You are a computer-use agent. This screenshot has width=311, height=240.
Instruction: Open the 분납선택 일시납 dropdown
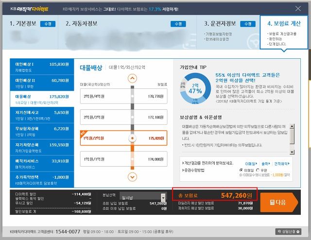[x=142, y=196]
